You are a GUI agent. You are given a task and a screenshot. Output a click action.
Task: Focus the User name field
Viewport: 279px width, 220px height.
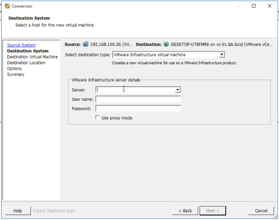138,99
